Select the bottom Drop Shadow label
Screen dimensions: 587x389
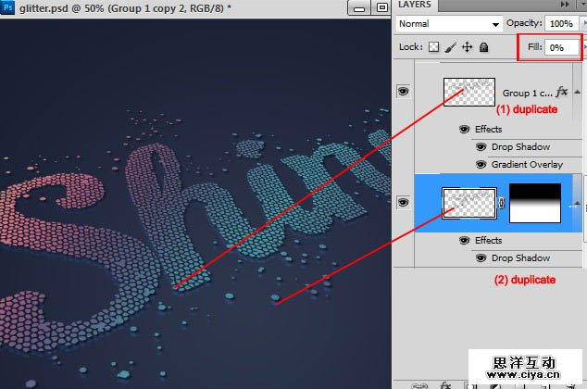pyautogui.click(x=520, y=258)
